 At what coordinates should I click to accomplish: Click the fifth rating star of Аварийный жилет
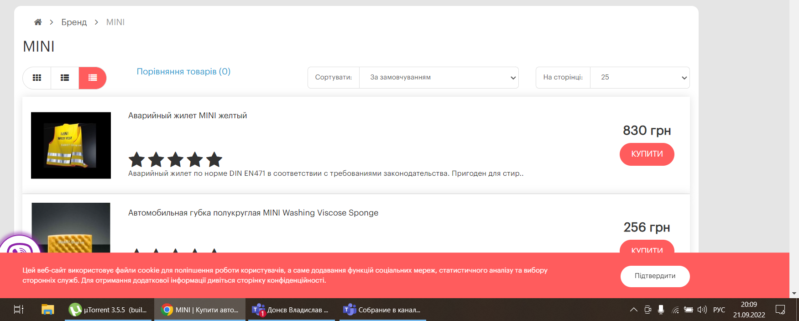(214, 160)
